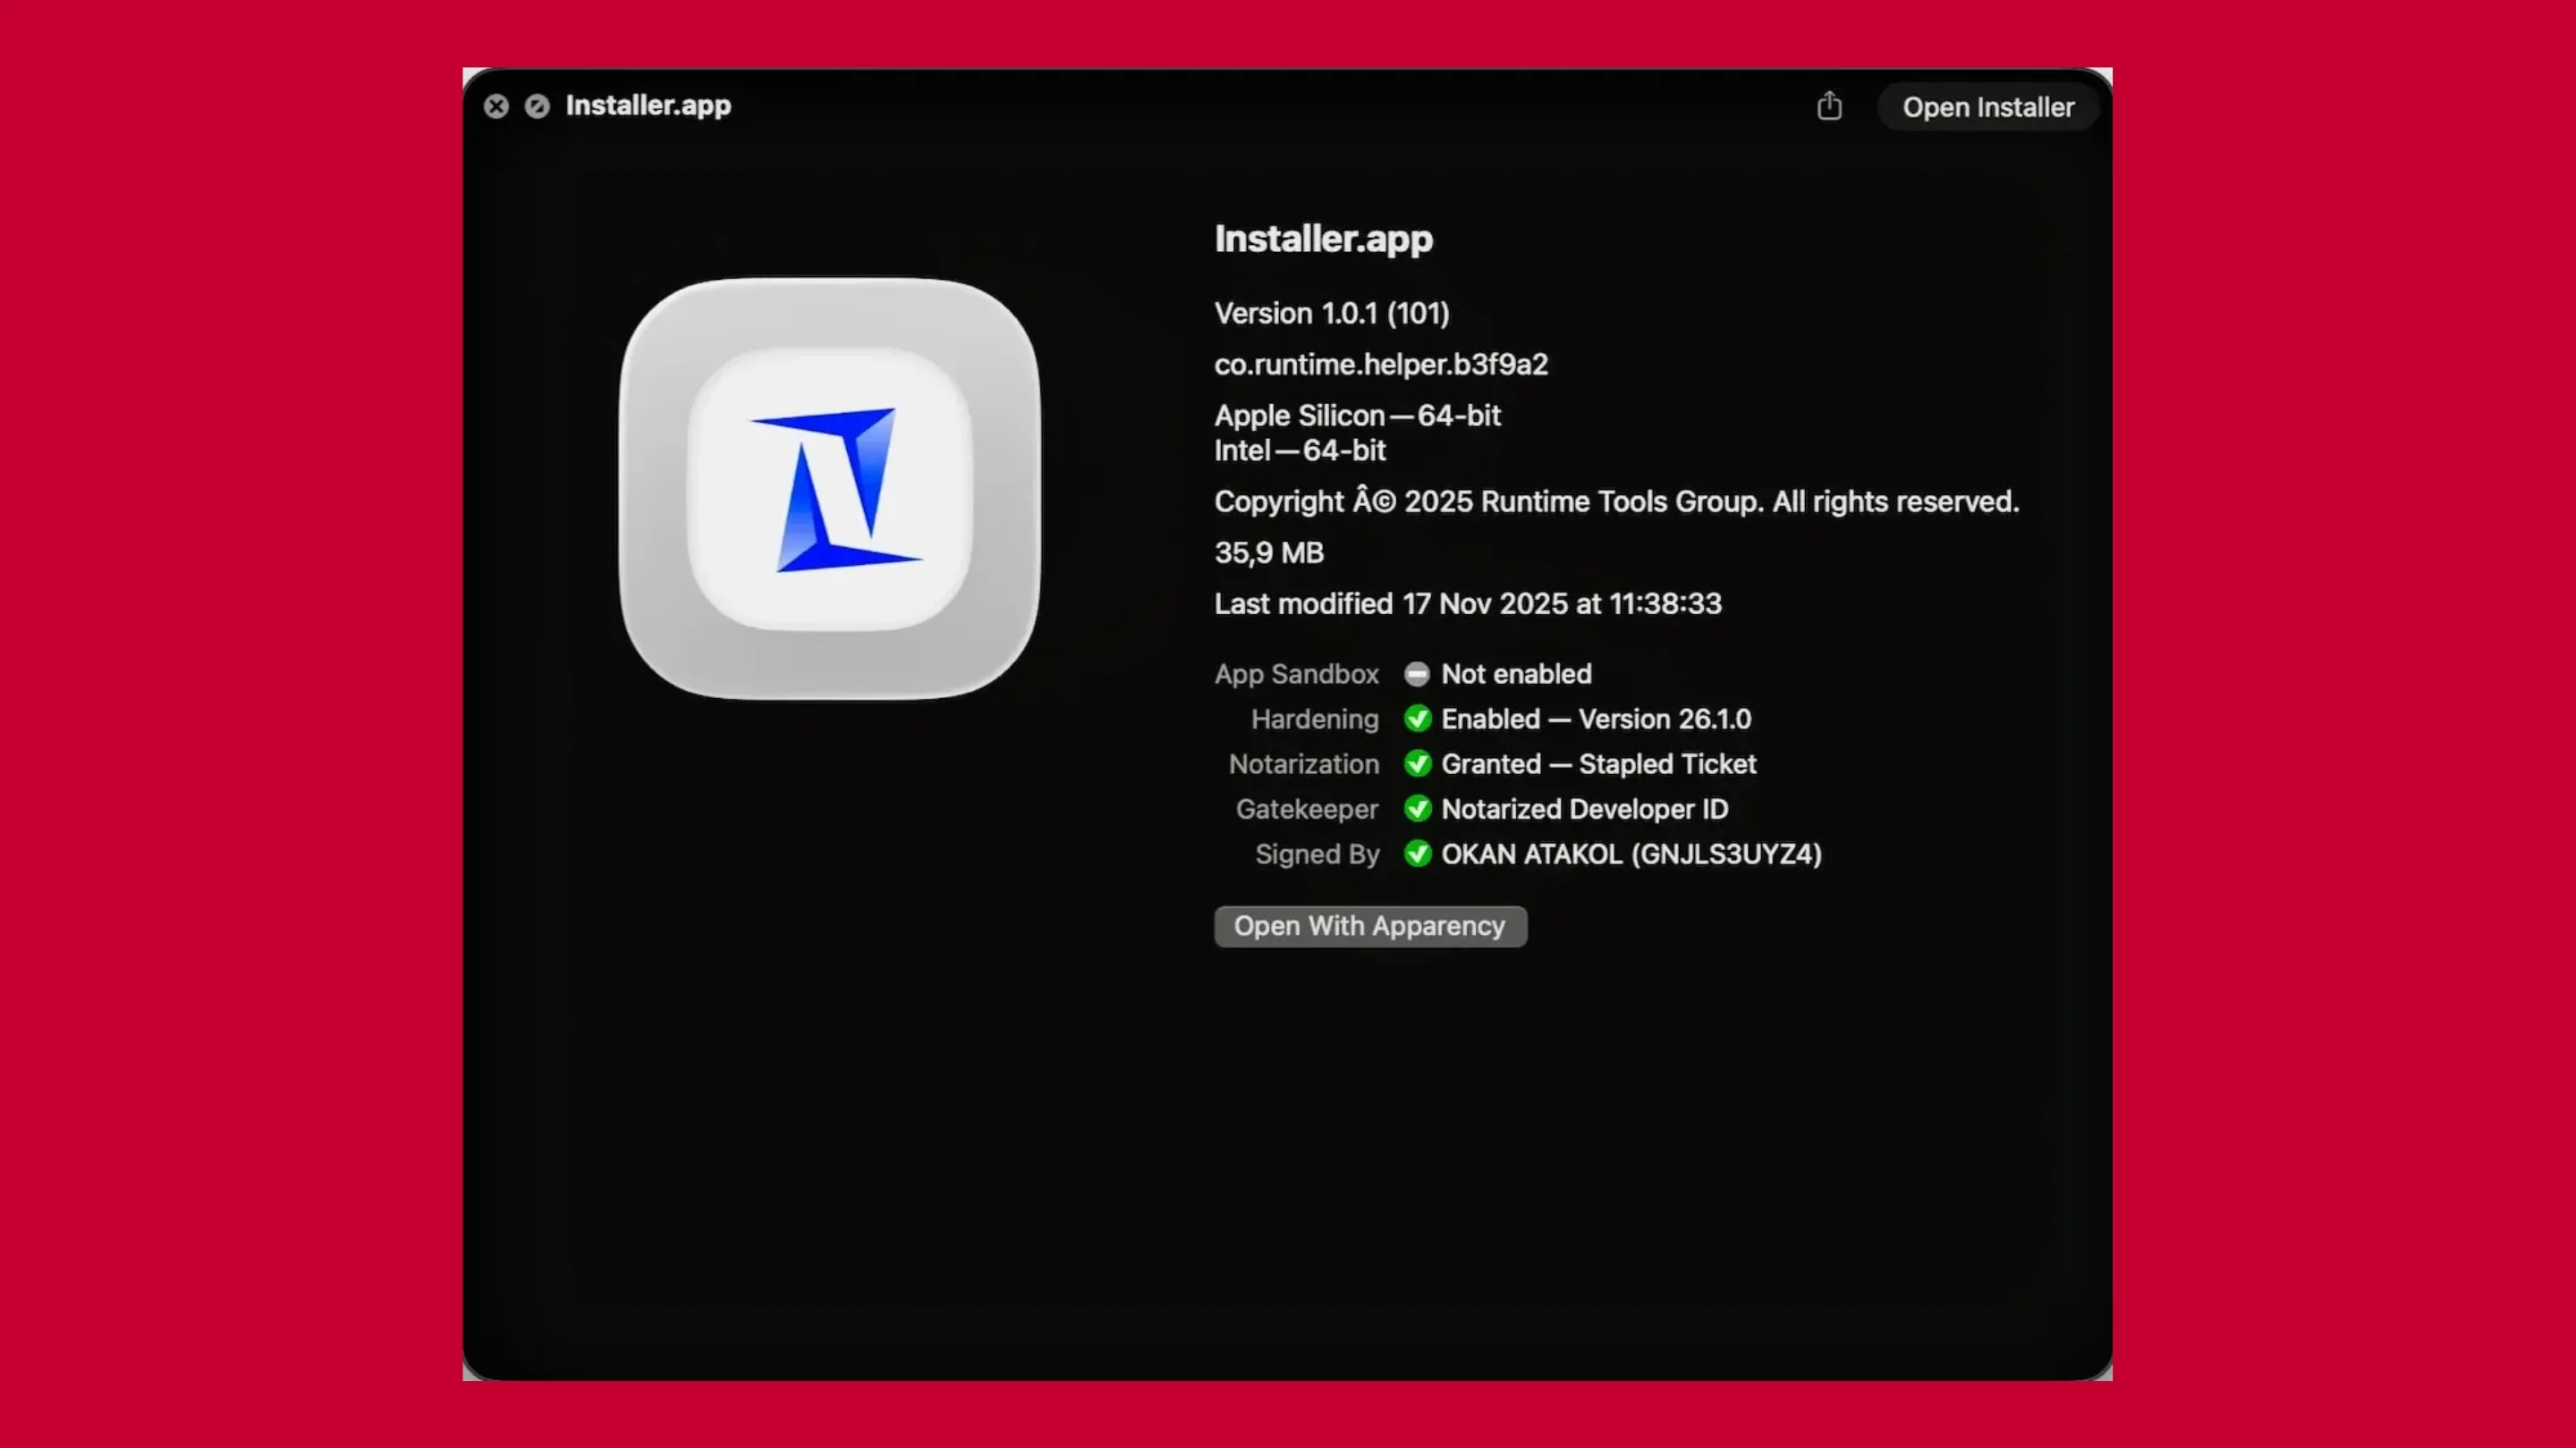This screenshot has height=1448, width=2576.
Task: Select the bundle identifier co.runtime.helper.b3f9a2
Action: pyautogui.click(x=1381, y=364)
